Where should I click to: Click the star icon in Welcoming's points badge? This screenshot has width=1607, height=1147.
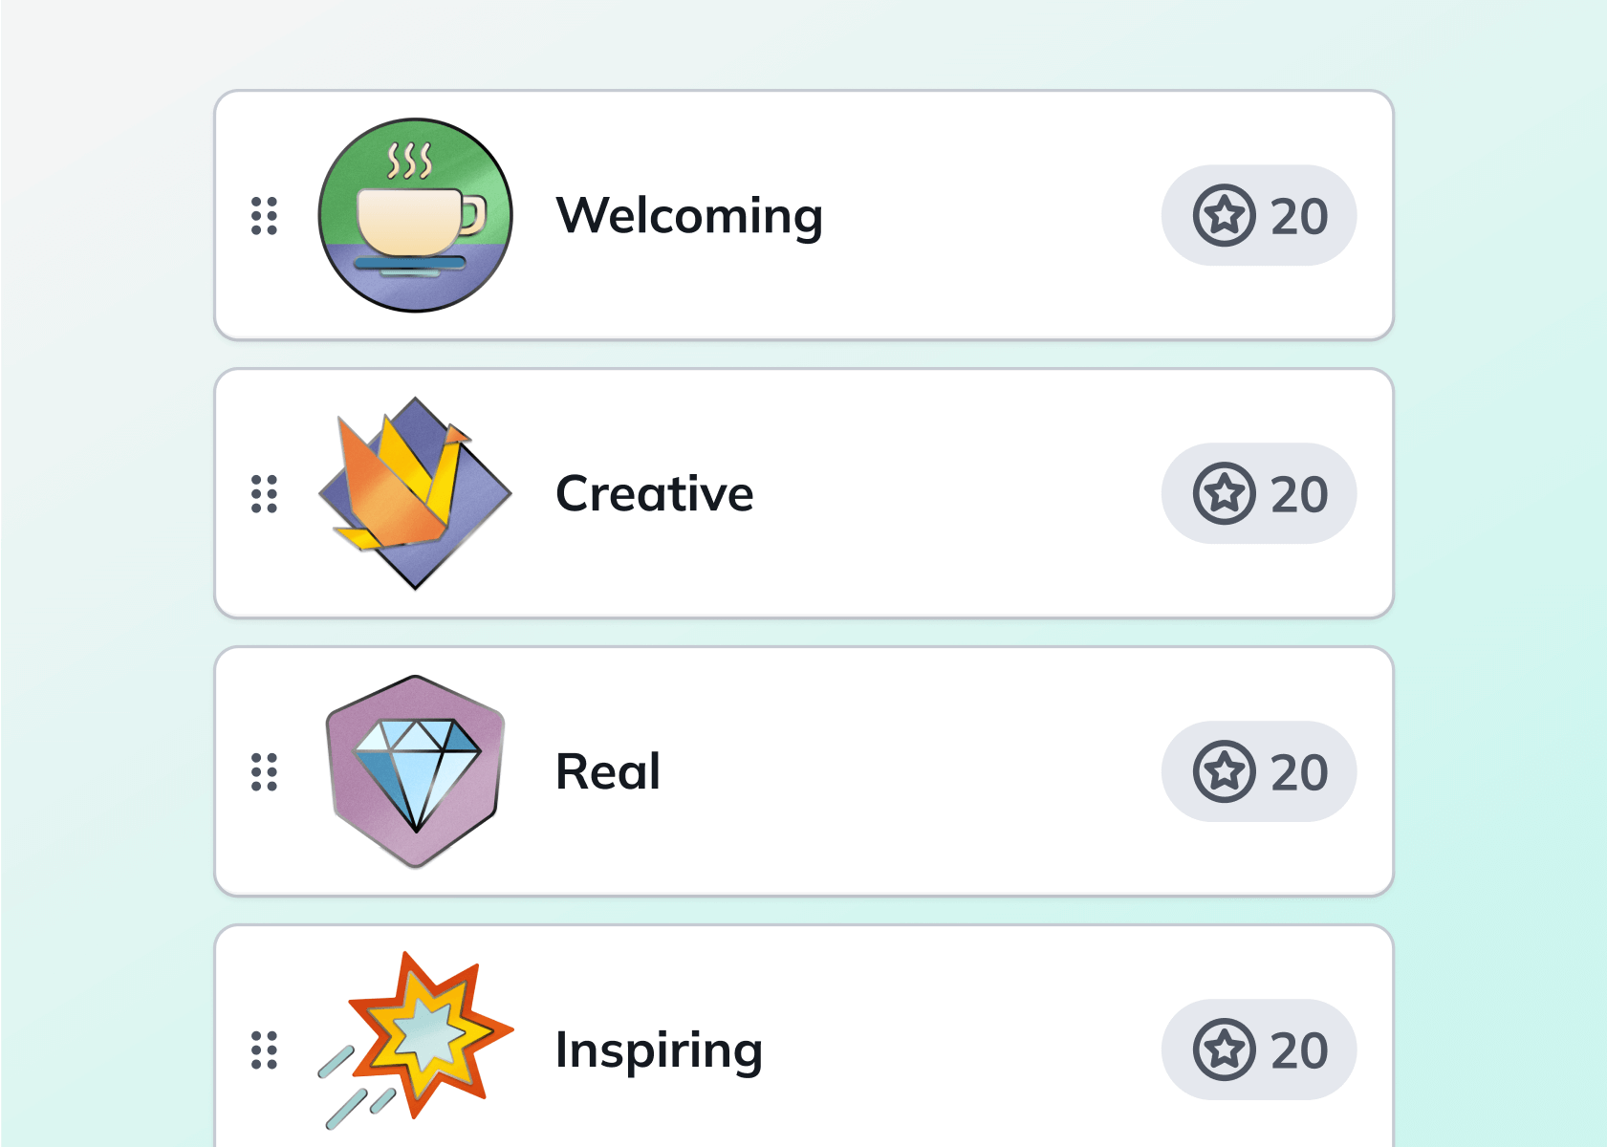(1224, 216)
